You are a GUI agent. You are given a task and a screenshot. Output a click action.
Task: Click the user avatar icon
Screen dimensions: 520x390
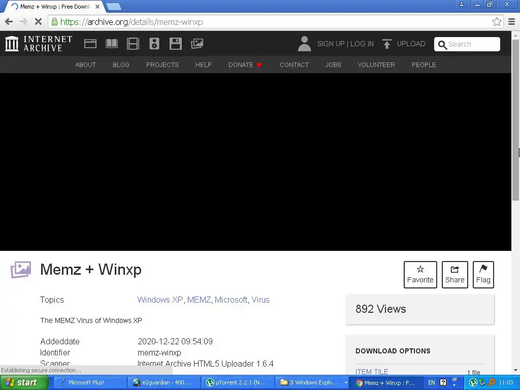click(304, 44)
